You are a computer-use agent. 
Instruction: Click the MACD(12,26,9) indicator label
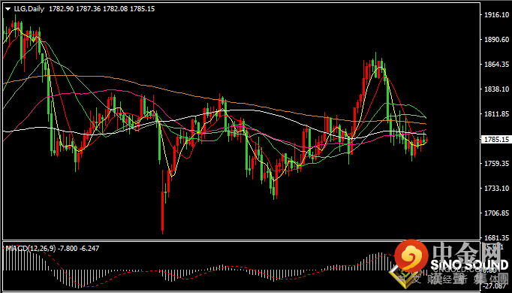click(x=31, y=249)
